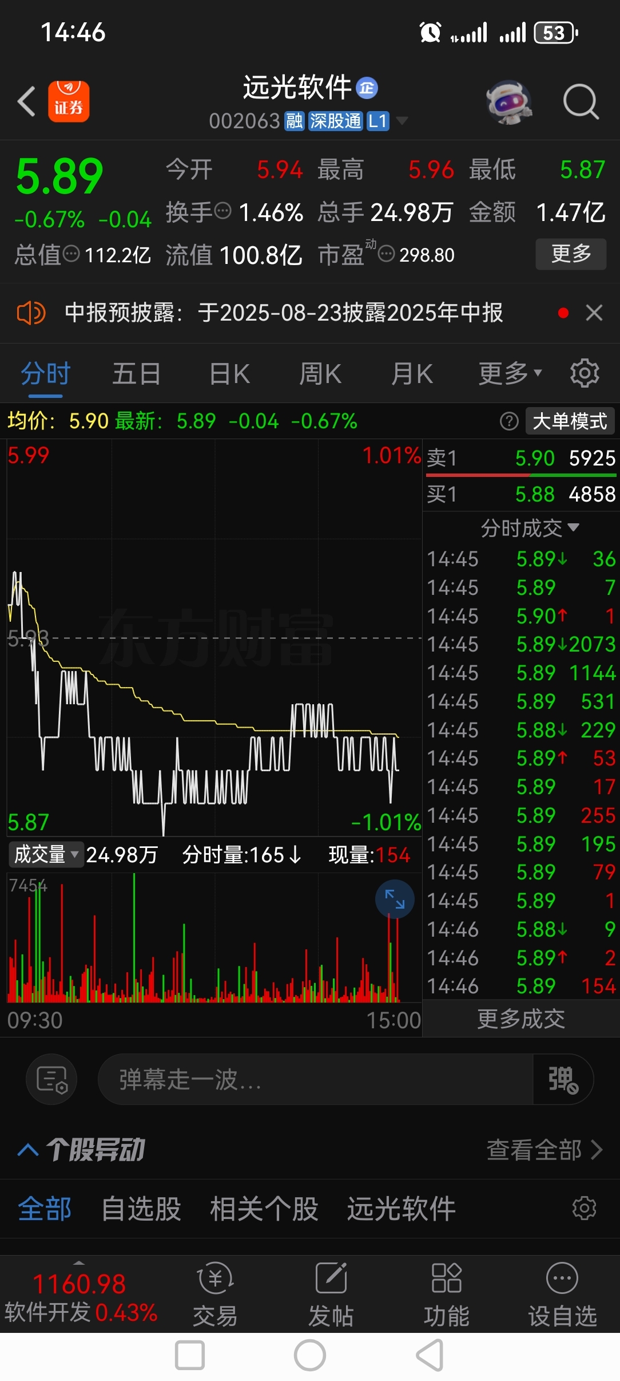
Task: Open the 分时成交 dropdown
Action: click(x=530, y=528)
